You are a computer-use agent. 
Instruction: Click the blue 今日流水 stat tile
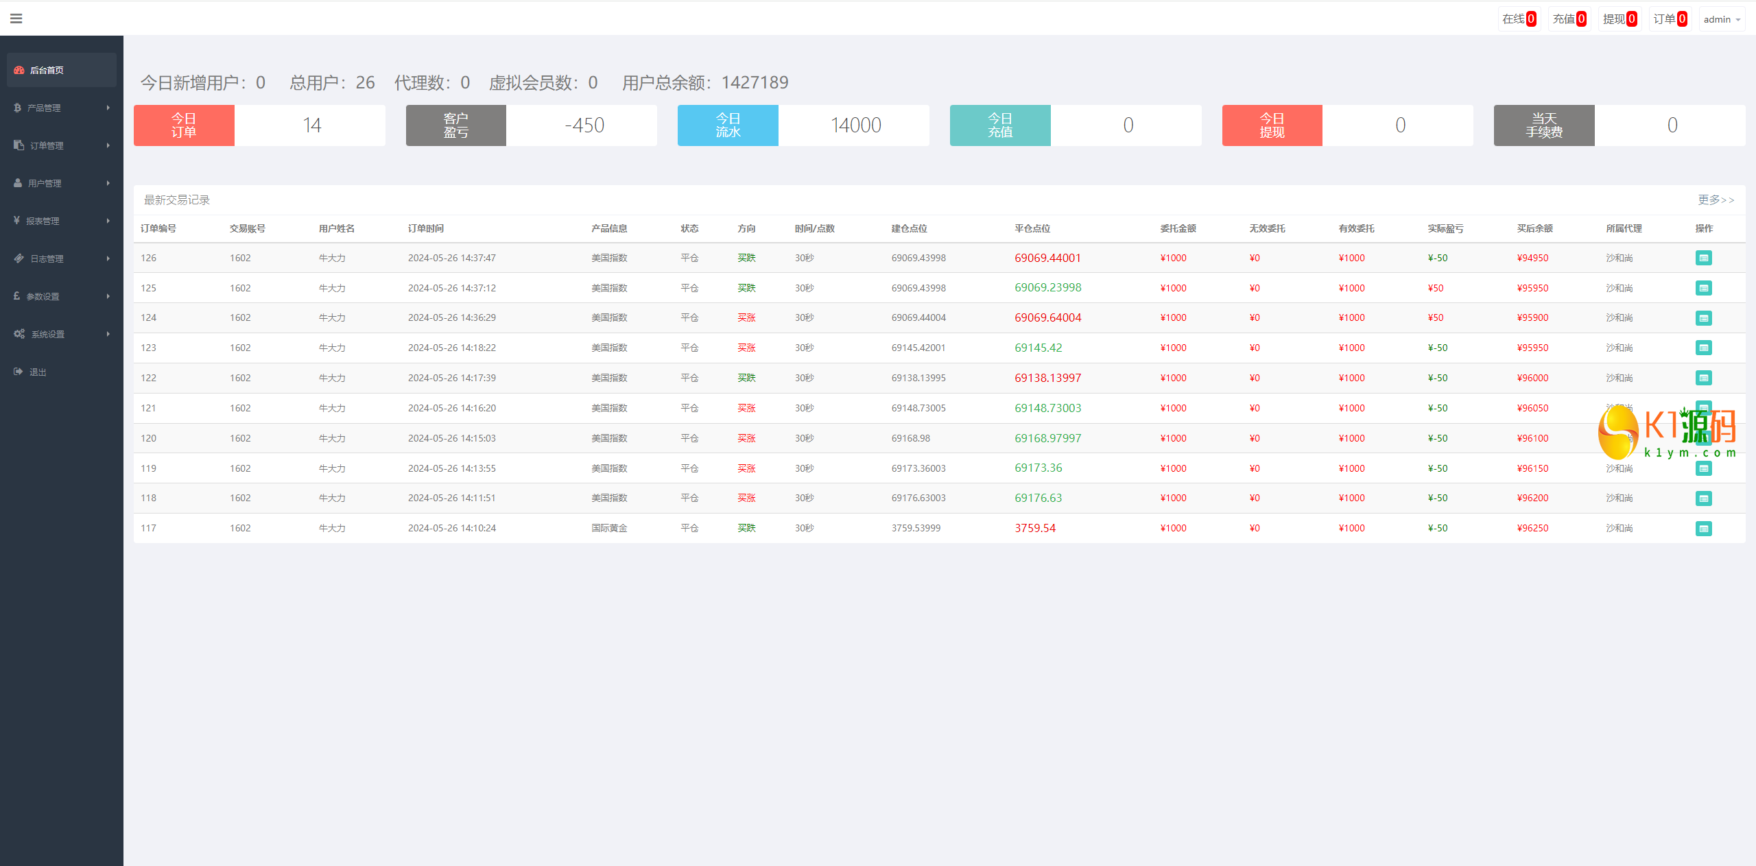coord(728,125)
